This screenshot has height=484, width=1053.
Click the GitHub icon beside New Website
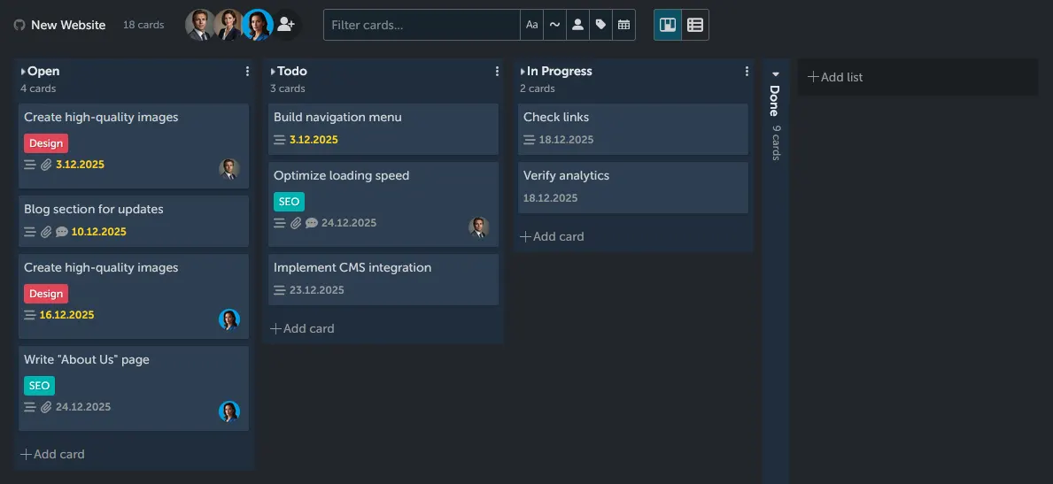coord(19,26)
